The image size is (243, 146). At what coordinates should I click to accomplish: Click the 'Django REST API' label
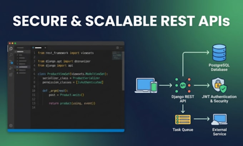[183, 99]
